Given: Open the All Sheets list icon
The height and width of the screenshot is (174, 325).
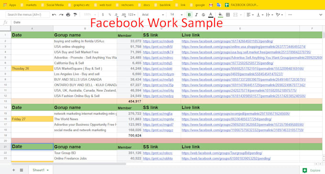Looking at the screenshot, I should point(22,170).
